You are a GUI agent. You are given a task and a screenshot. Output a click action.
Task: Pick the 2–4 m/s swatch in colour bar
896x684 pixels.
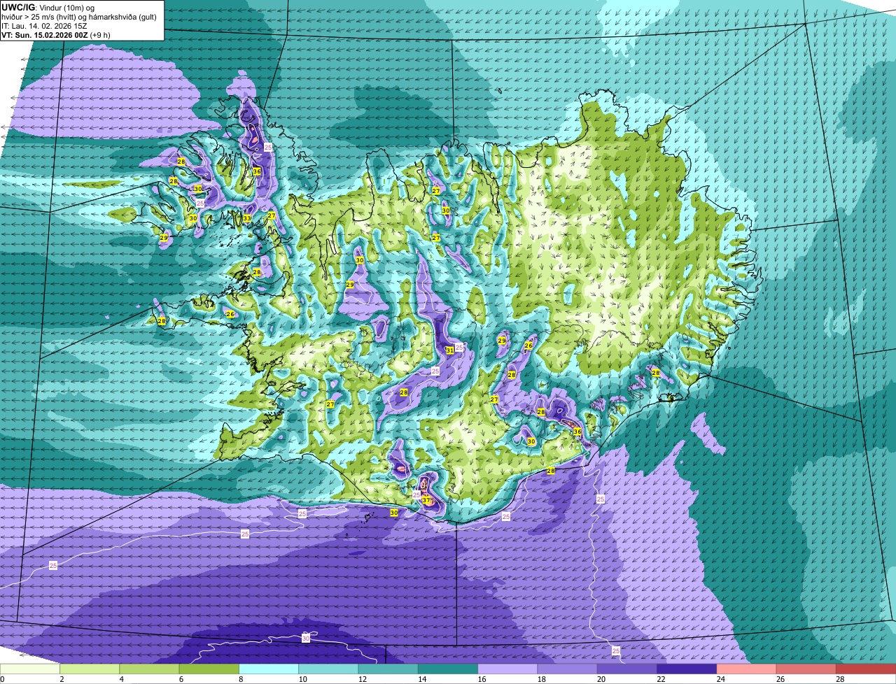pyautogui.click(x=90, y=669)
